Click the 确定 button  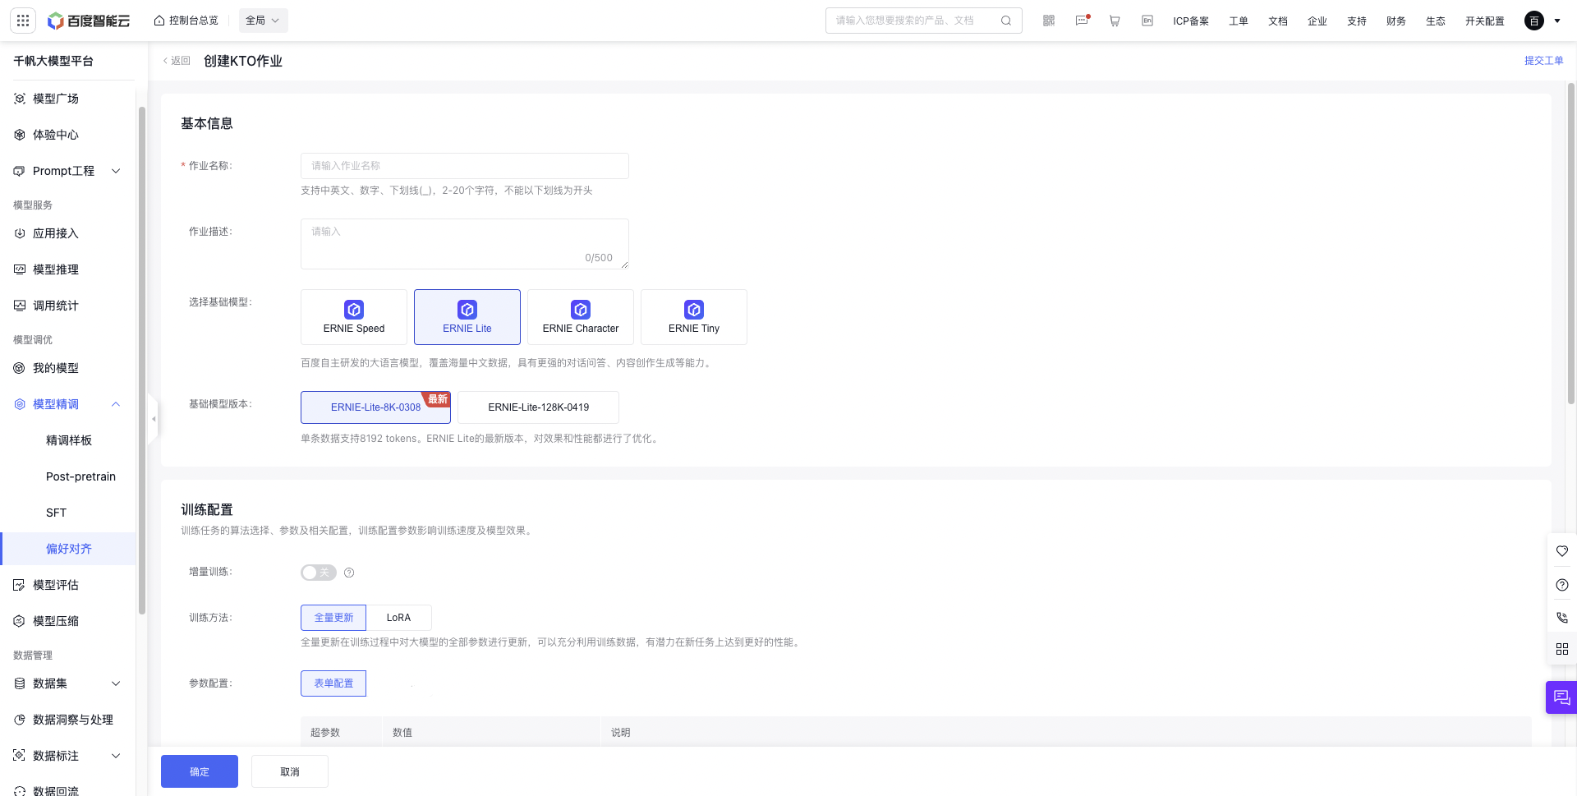[200, 771]
